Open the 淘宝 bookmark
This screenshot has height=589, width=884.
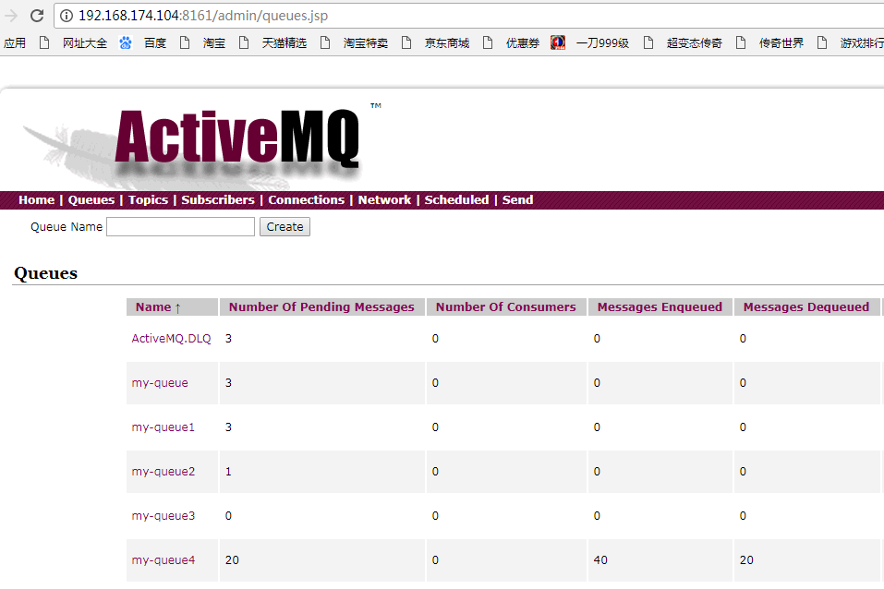pos(203,43)
